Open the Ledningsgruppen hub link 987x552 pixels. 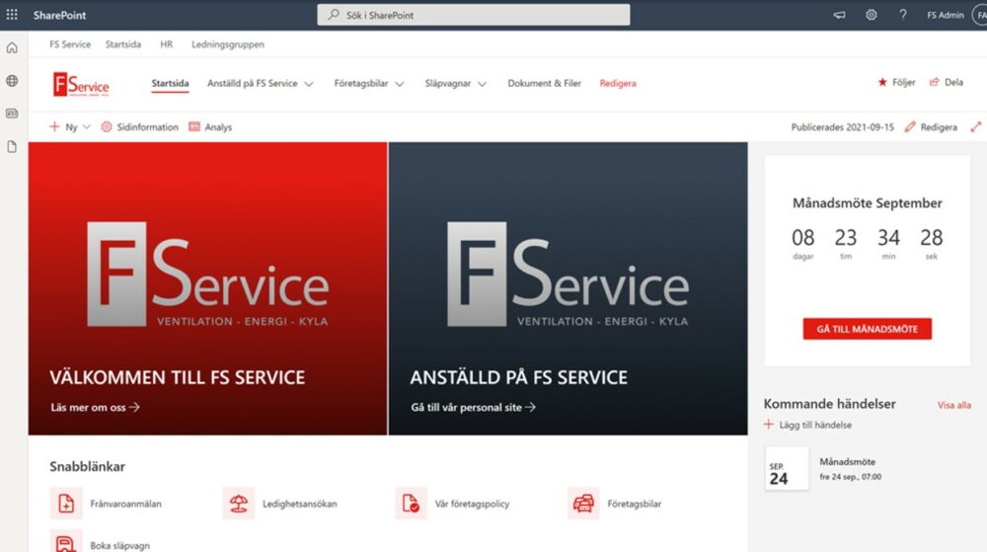click(228, 44)
